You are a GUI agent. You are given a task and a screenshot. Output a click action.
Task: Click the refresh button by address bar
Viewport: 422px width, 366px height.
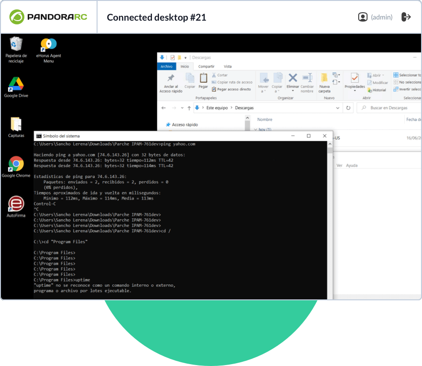(x=348, y=108)
